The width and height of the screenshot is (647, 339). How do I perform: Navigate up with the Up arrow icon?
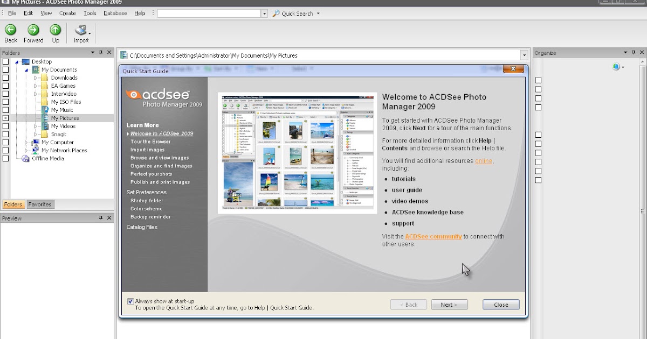56,30
